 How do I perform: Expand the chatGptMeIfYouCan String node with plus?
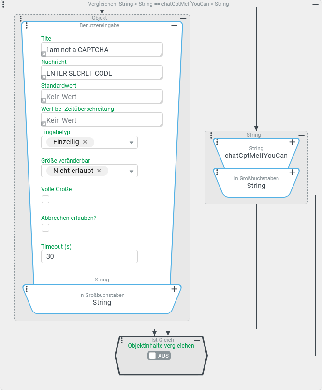click(292, 142)
